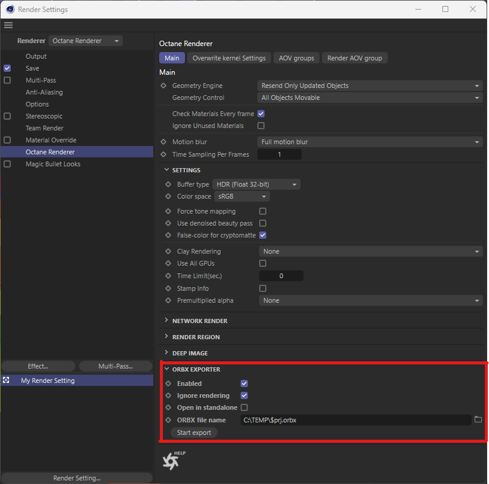Enable the Material Override checkbox

click(x=7, y=140)
